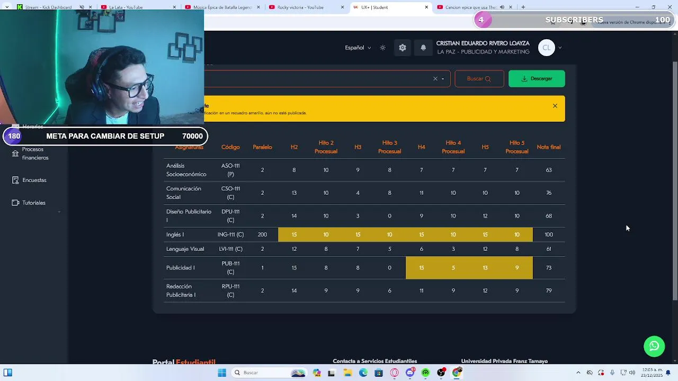The width and height of the screenshot is (678, 381).
Task: Open the volume control in the tray
Action: [x=632, y=373]
